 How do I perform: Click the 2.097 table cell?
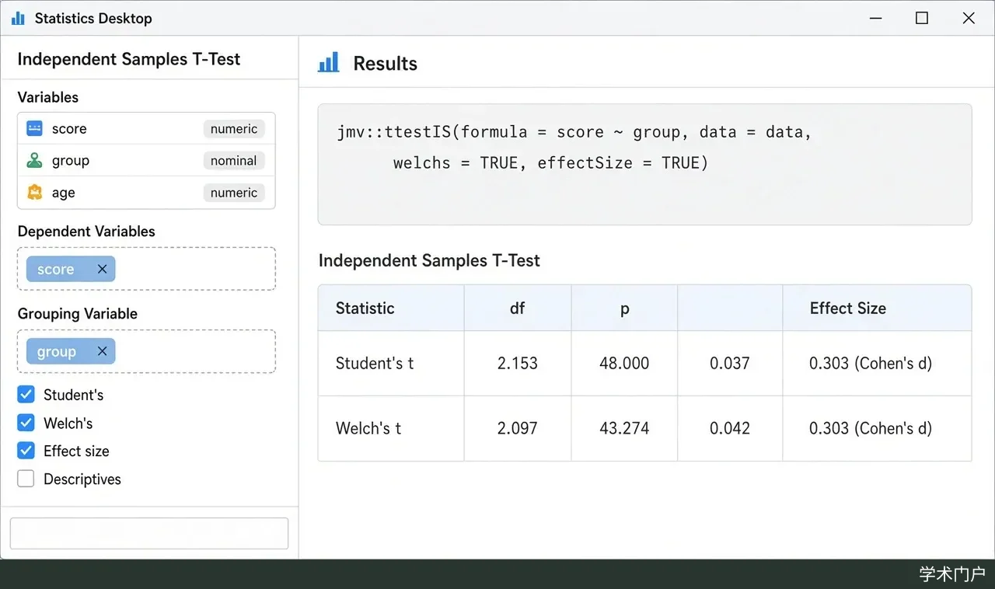coord(518,428)
